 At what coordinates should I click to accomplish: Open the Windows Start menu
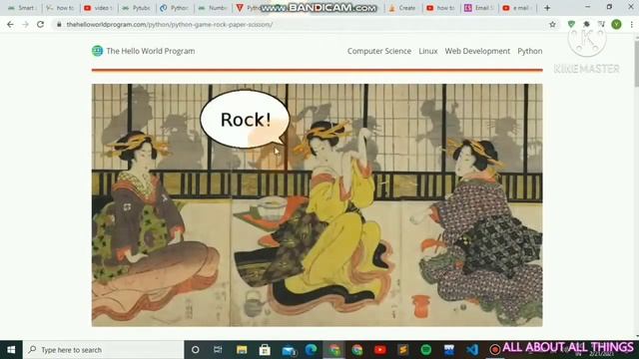coord(11,350)
